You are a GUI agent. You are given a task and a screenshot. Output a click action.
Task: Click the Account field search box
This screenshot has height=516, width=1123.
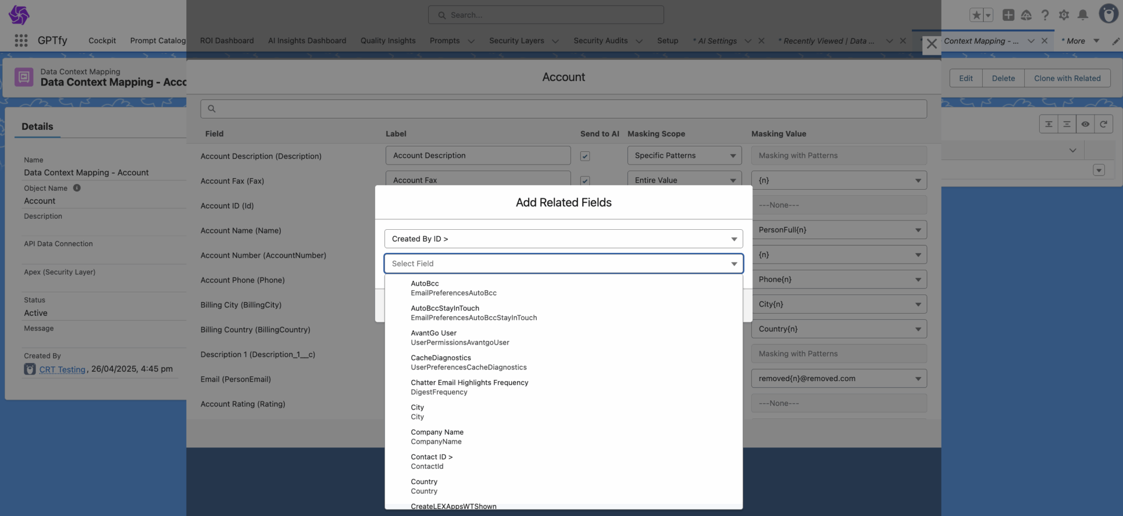(563, 109)
